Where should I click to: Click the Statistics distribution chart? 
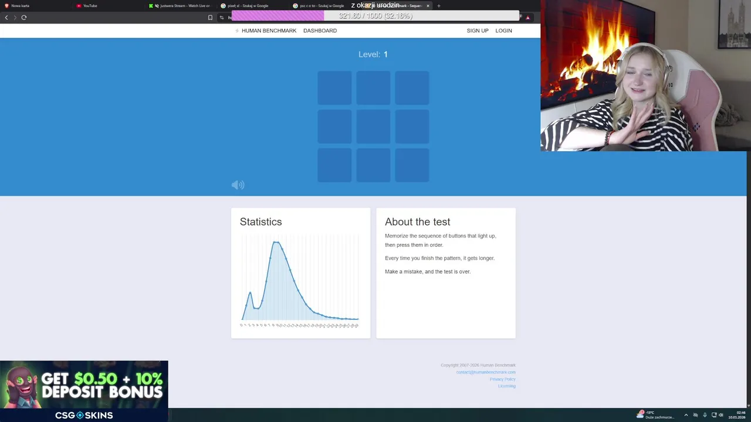point(300,281)
